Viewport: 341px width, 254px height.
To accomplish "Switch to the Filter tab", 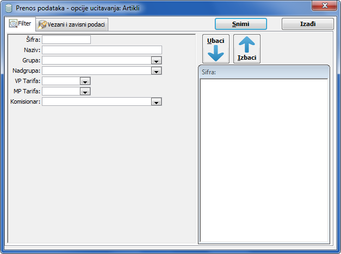I will point(21,24).
